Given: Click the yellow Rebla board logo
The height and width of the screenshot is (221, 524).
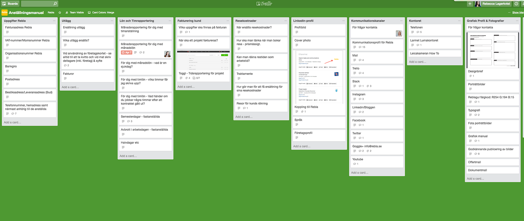Looking at the screenshot, I should [5, 12].
